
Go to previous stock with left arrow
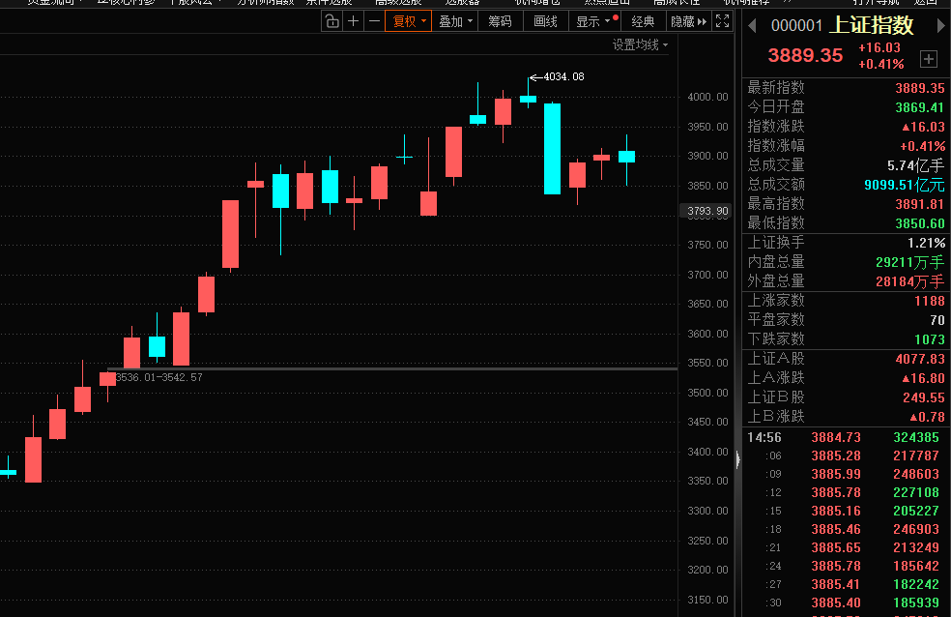[751, 26]
